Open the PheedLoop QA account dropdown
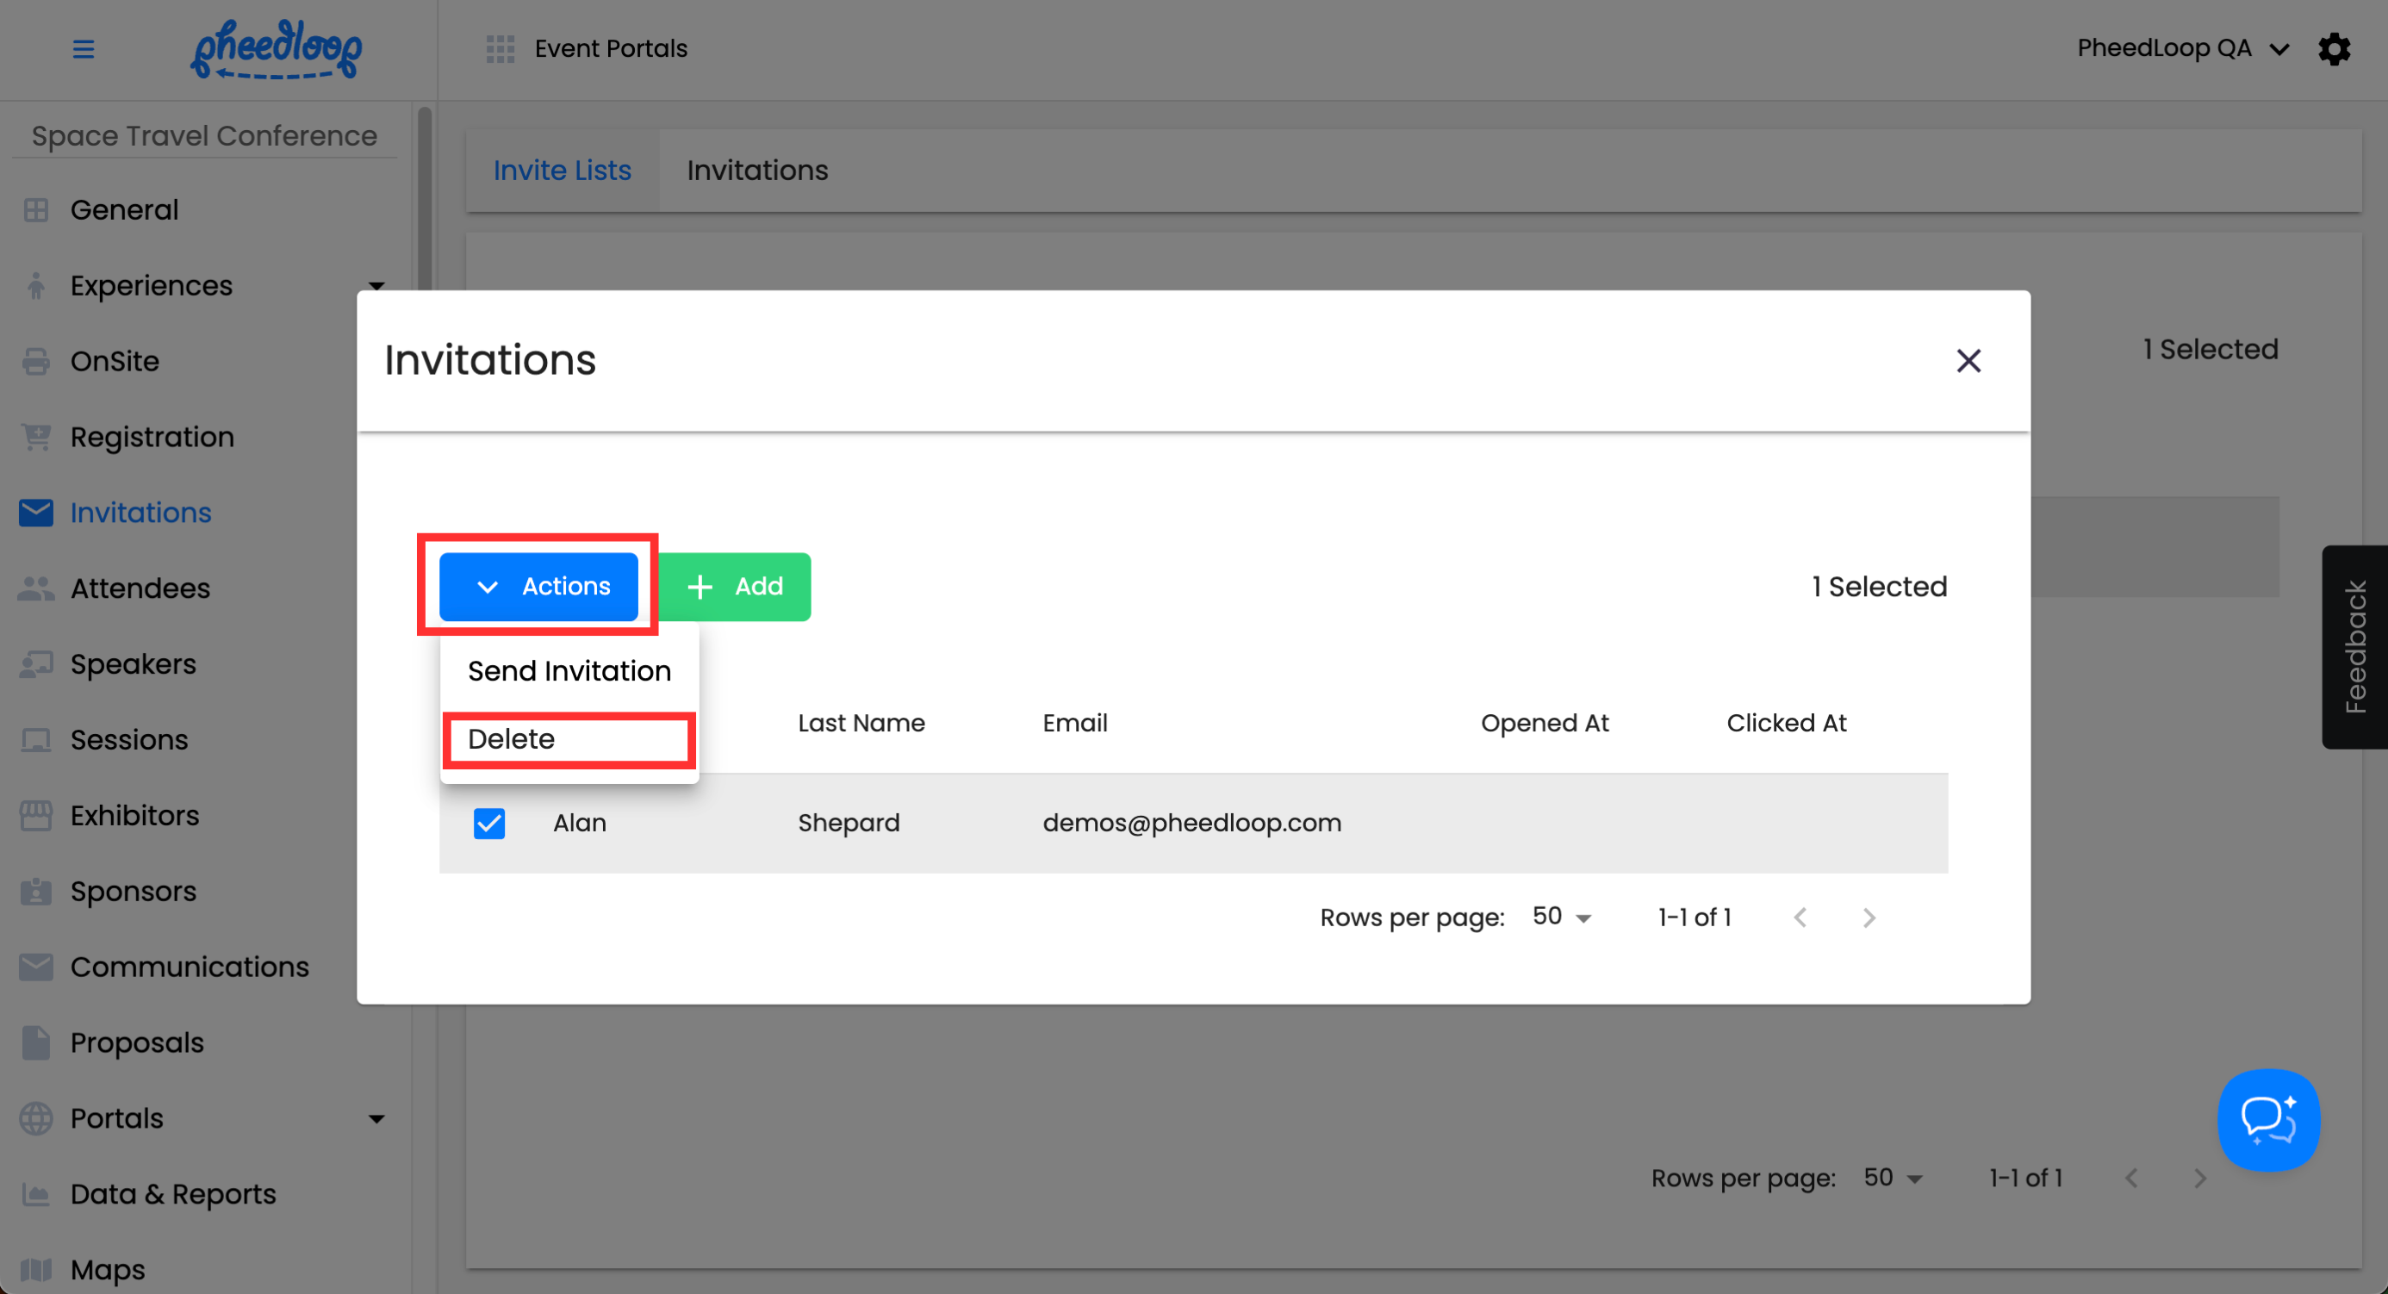Screen dimensions: 2388x1294 (2181, 49)
